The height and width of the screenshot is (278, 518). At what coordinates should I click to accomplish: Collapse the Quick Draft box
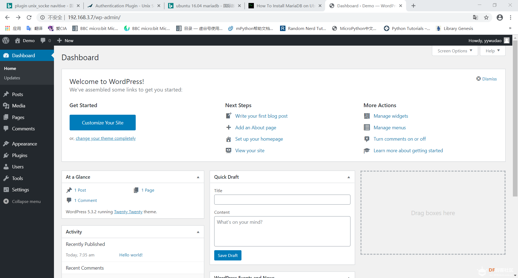click(x=349, y=177)
